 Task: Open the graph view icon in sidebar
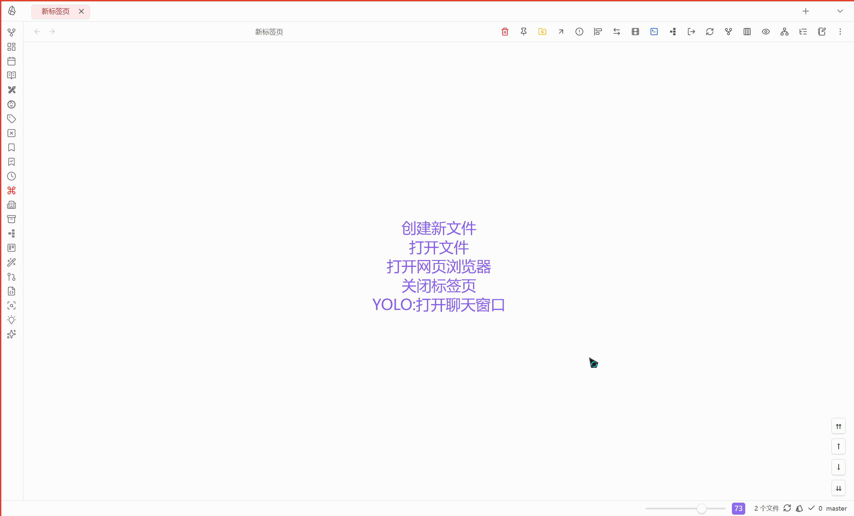click(x=12, y=32)
